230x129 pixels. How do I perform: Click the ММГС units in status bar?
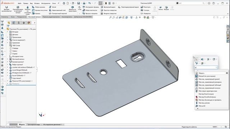[215, 127]
